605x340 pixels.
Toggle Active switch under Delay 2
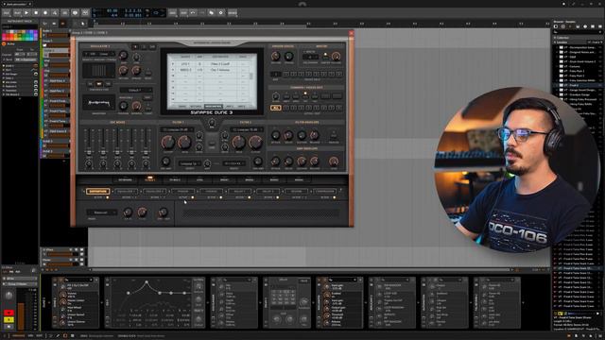(x=278, y=197)
